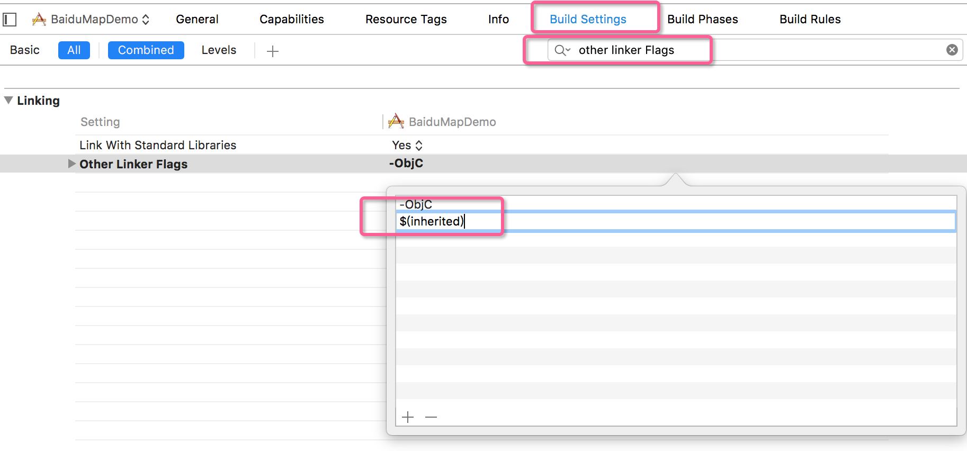This screenshot has height=451, width=967.
Task: Focus the build settings search field
Action: click(x=755, y=50)
